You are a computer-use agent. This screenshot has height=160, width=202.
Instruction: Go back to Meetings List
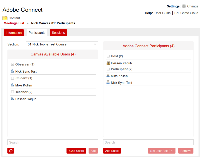point(14,23)
